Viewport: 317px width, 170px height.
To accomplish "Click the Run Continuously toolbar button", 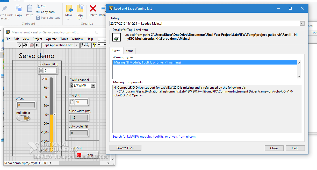I will pyautogui.click(x=25, y=45).
